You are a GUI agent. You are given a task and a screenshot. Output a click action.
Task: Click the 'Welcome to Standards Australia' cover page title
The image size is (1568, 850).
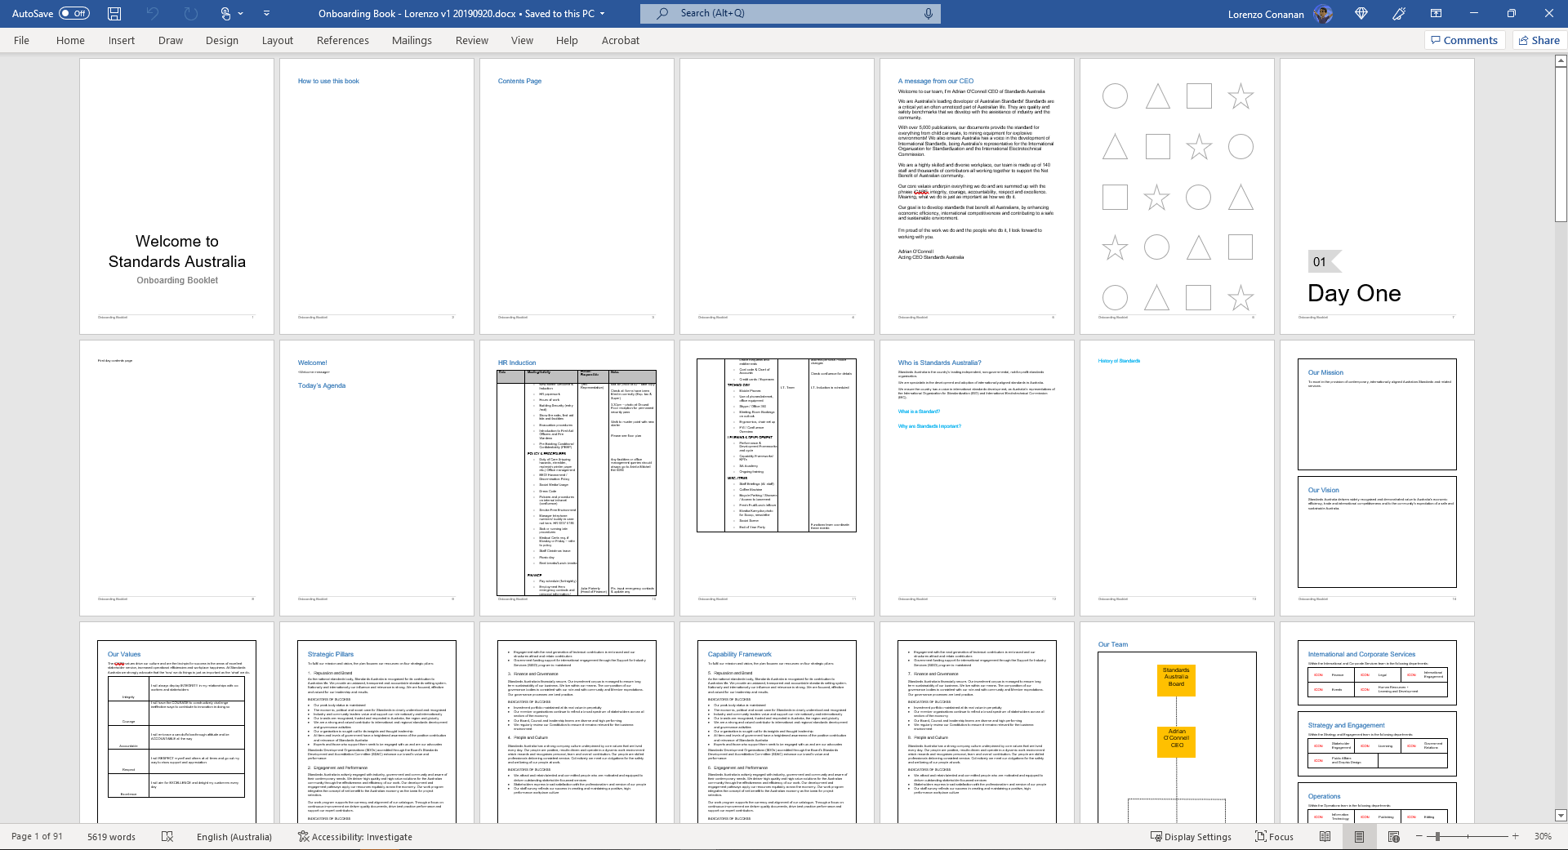click(177, 251)
